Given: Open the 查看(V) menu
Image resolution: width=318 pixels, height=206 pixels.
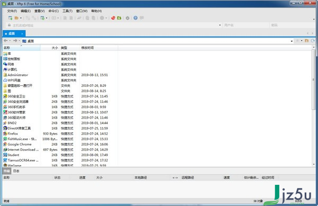Looking at the screenshot, I should (x=39, y=11).
